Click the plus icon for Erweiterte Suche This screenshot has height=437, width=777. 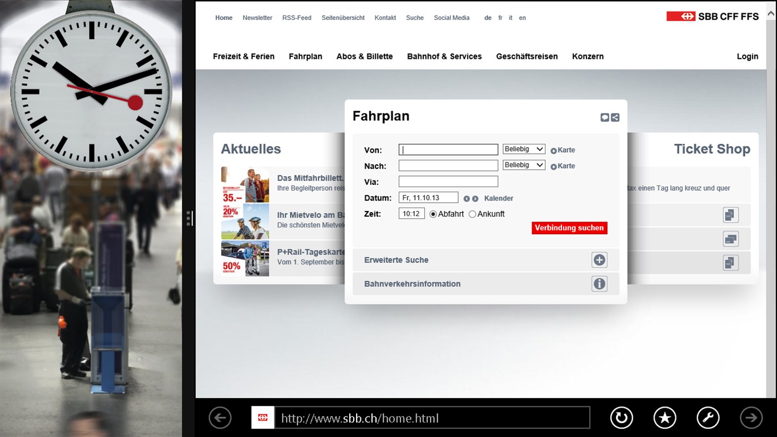pyautogui.click(x=599, y=260)
